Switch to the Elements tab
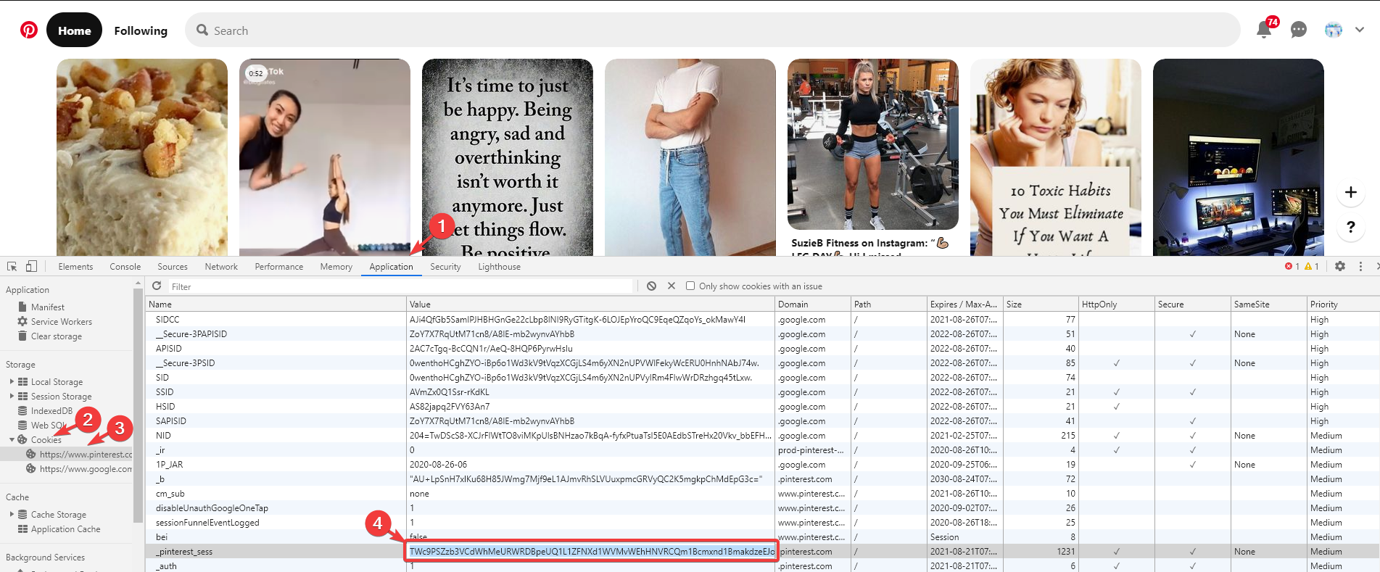The width and height of the screenshot is (1380, 572). (75, 267)
